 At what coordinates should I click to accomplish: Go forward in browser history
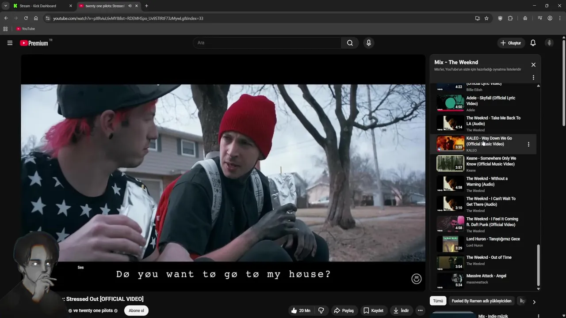click(16, 18)
